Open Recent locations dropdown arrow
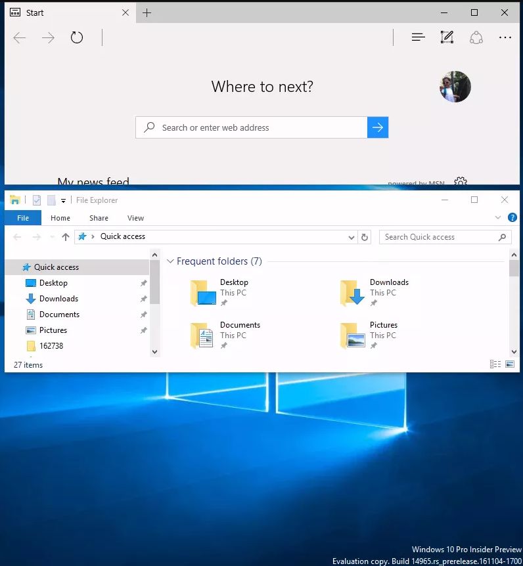This screenshot has width=523, height=566. (53, 237)
